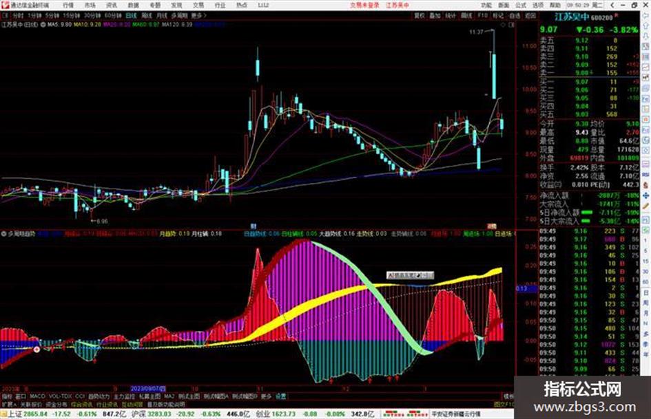
Task: Select the 主力监控 indicator tab
Action: [124, 396]
